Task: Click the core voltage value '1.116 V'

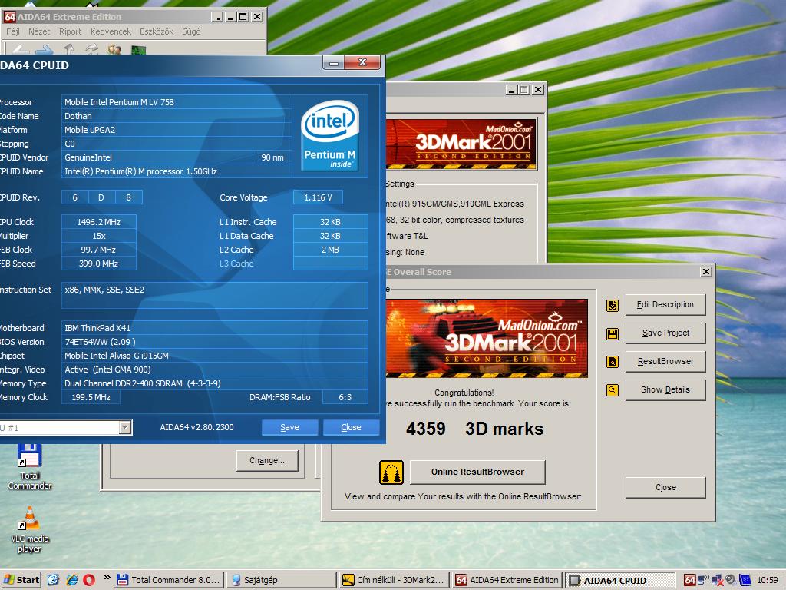Action: (318, 197)
